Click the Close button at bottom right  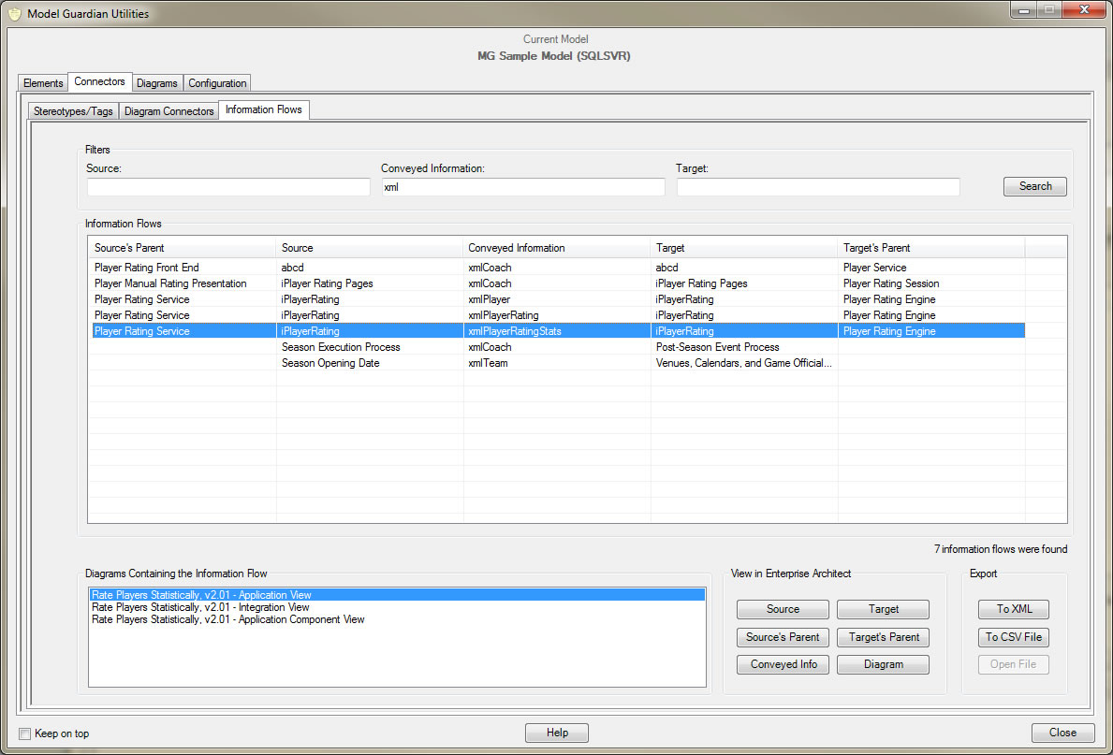click(x=1062, y=733)
